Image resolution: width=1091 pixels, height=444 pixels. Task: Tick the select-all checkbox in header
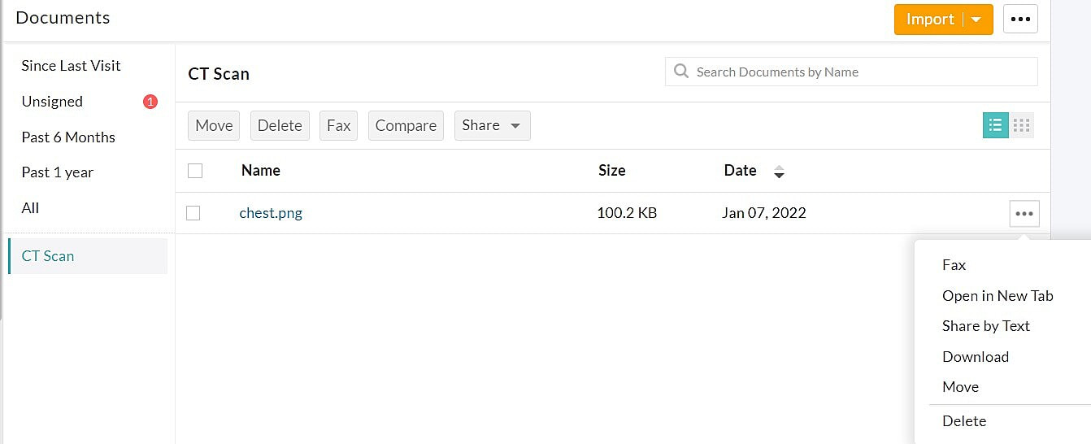(x=195, y=171)
